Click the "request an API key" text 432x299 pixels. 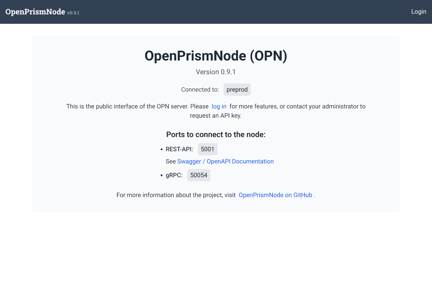[216, 116]
